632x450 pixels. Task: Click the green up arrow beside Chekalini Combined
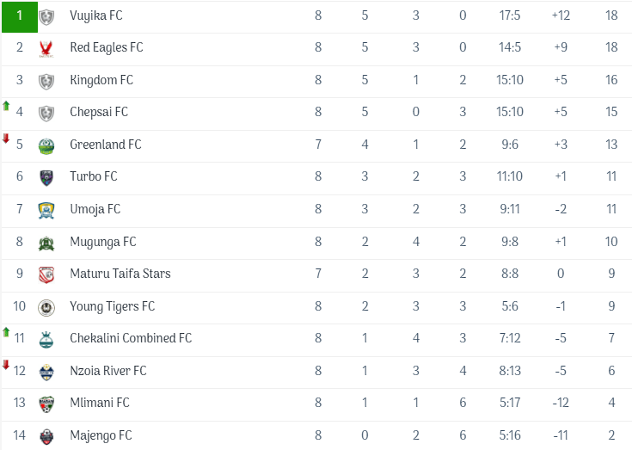[6, 332]
